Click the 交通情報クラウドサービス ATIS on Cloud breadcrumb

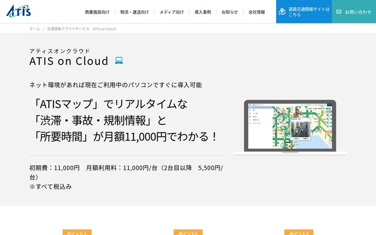pos(81,29)
